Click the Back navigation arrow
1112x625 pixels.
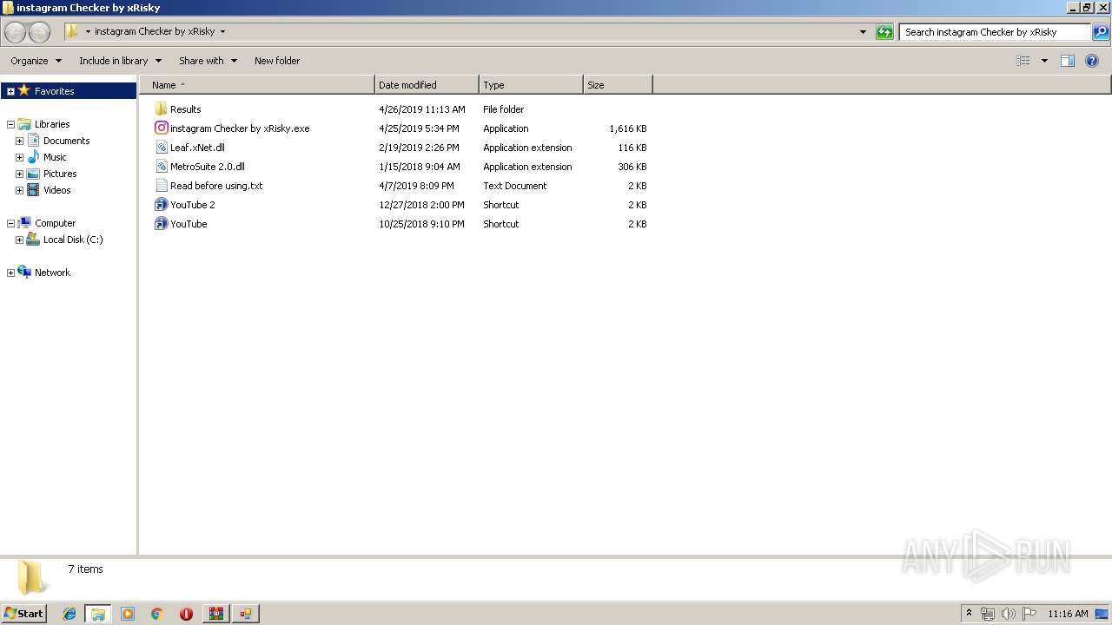tap(16, 32)
